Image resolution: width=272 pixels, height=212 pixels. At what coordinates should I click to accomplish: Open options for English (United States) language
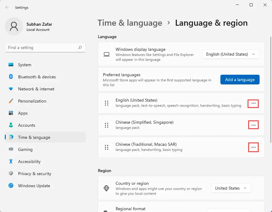(x=253, y=103)
